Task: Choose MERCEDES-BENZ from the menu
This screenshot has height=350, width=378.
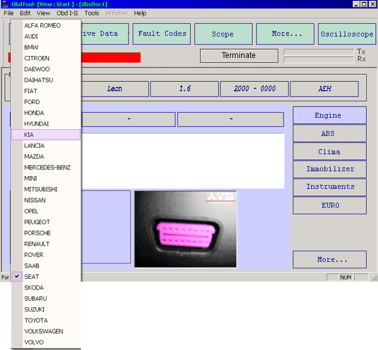Action: coord(46,167)
